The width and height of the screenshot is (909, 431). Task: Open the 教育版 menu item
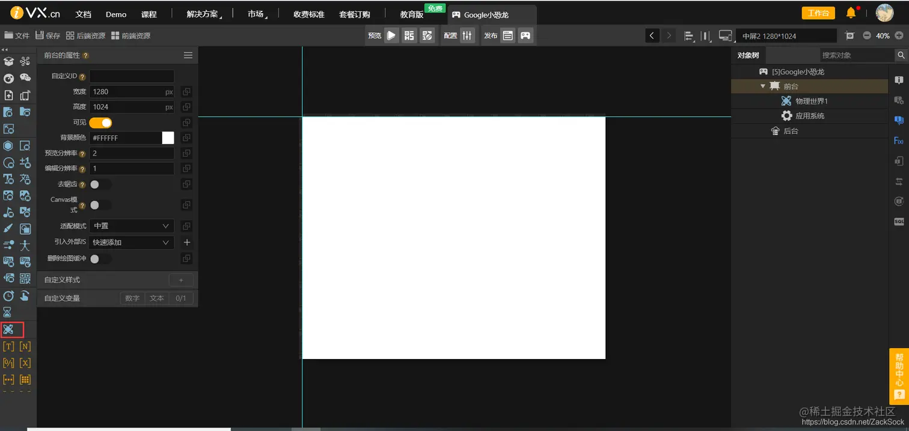pos(412,14)
